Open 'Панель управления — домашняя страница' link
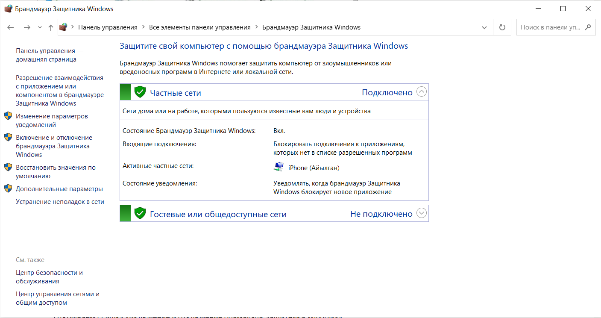Screen dimensions: 601x318 [x=50, y=55]
